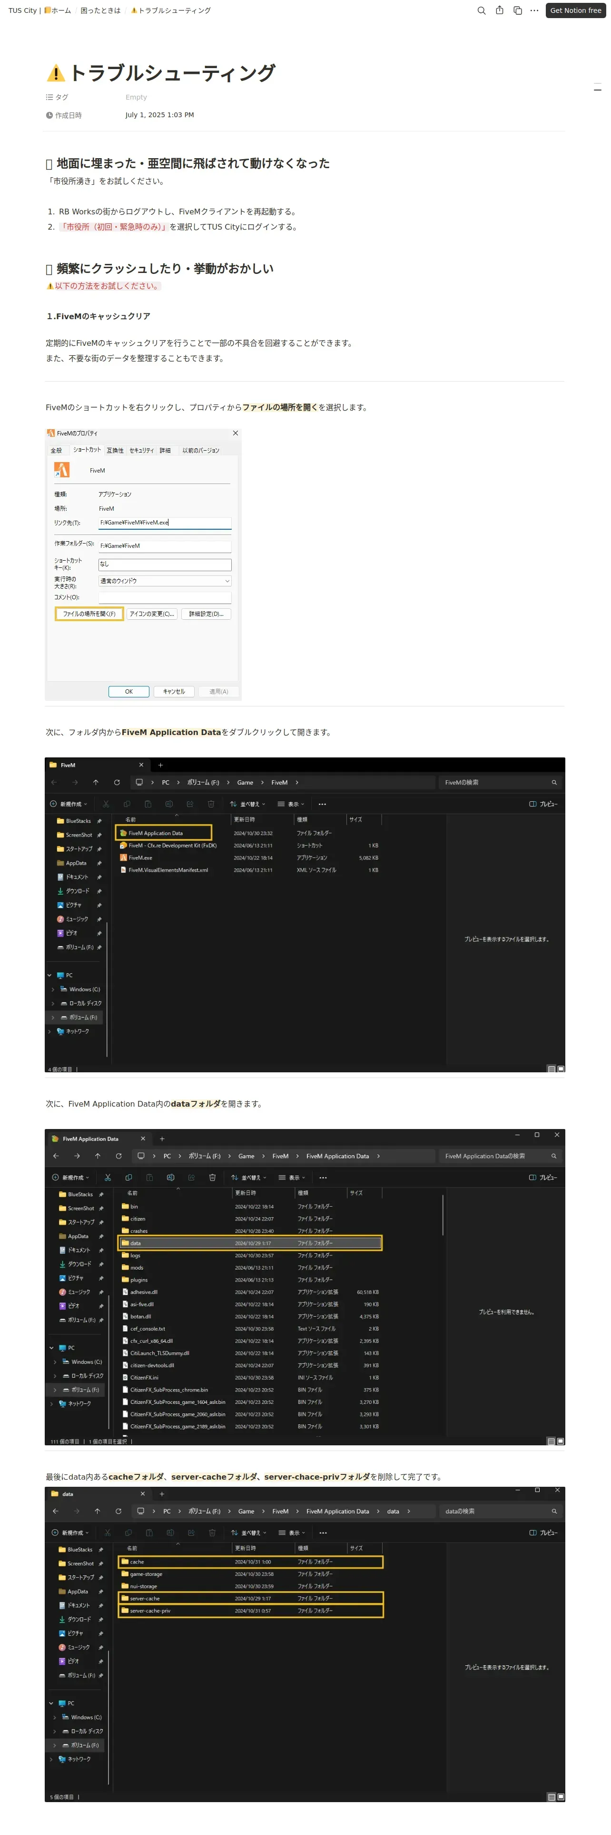Click the 作業フォルダー field in dialog

[165, 545]
